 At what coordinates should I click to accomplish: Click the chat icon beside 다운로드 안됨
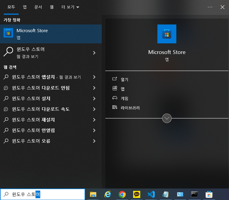pyautogui.click(x=6, y=88)
